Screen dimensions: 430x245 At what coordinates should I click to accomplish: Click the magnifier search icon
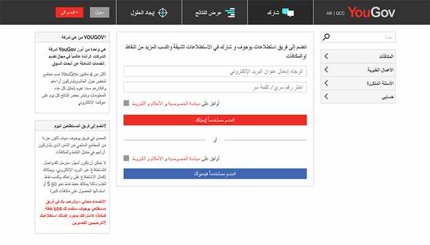click(326, 37)
